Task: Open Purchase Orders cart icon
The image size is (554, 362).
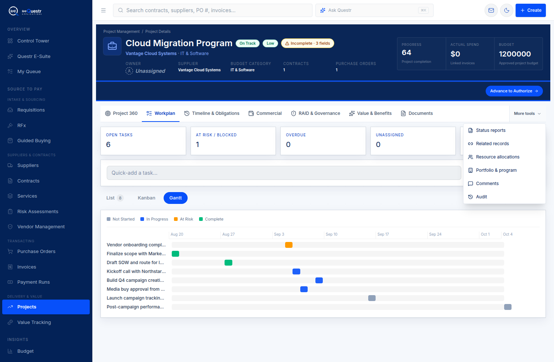Action: tap(10, 252)
